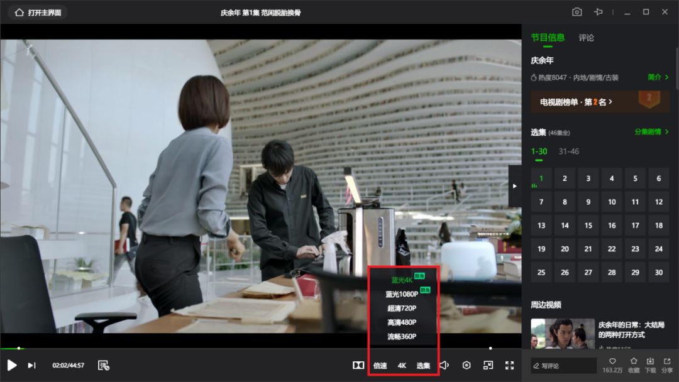679x382 pixels.
Task: Open 倍速 playback speed options
Action: (x=380, y=364)
